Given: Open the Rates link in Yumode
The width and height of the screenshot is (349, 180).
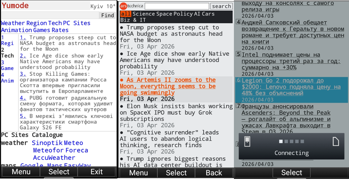Looking at the screenshot, I should click(x=60, y=30).
